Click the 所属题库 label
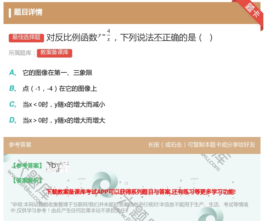 [22, 53]
